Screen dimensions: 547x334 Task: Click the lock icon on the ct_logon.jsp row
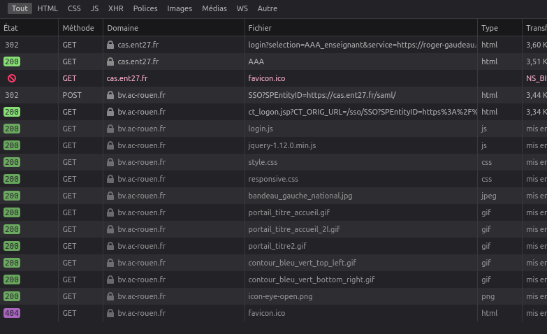[110, 112]
